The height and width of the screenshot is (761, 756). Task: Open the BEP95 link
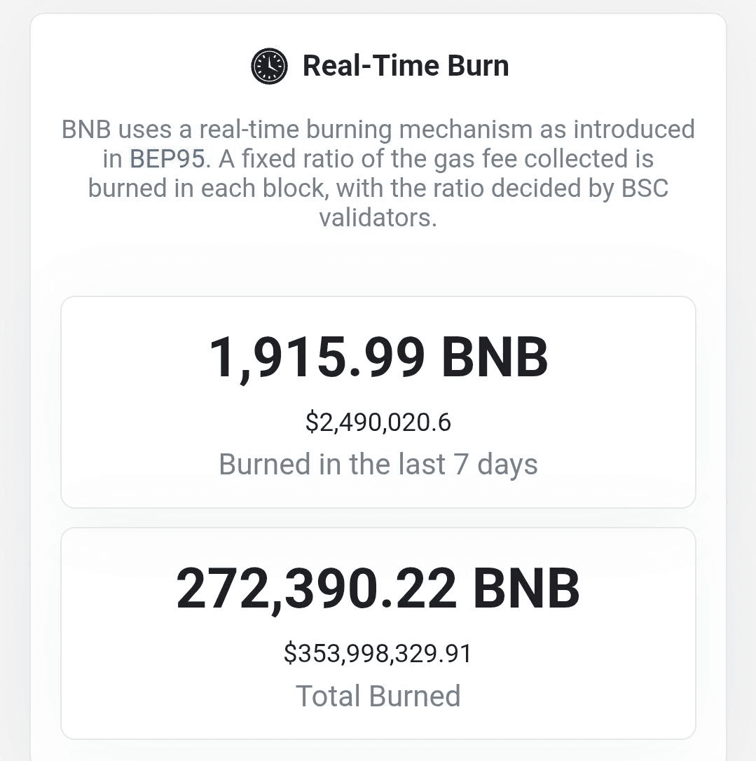coord(167,159)
